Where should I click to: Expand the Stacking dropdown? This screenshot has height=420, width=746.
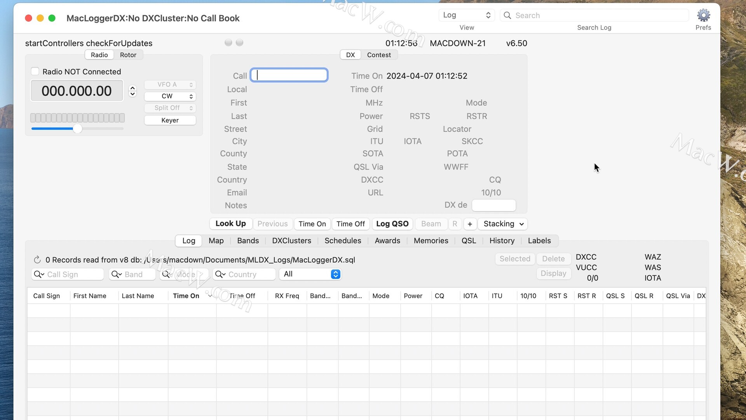point(503,224)
